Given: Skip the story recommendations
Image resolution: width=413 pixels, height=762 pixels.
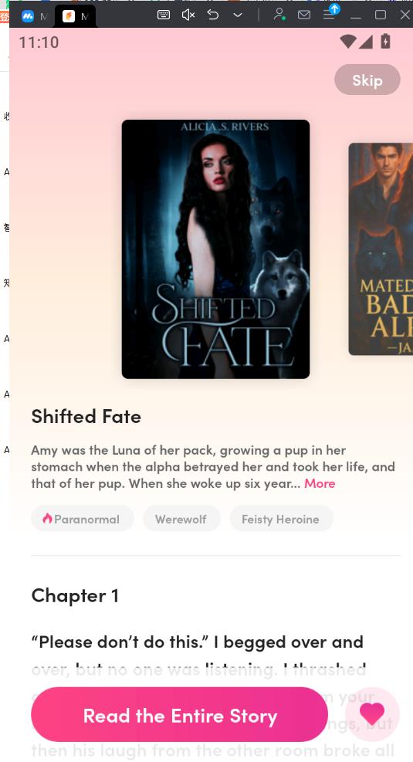Looking at the screenshot, I should click(367, 80).
